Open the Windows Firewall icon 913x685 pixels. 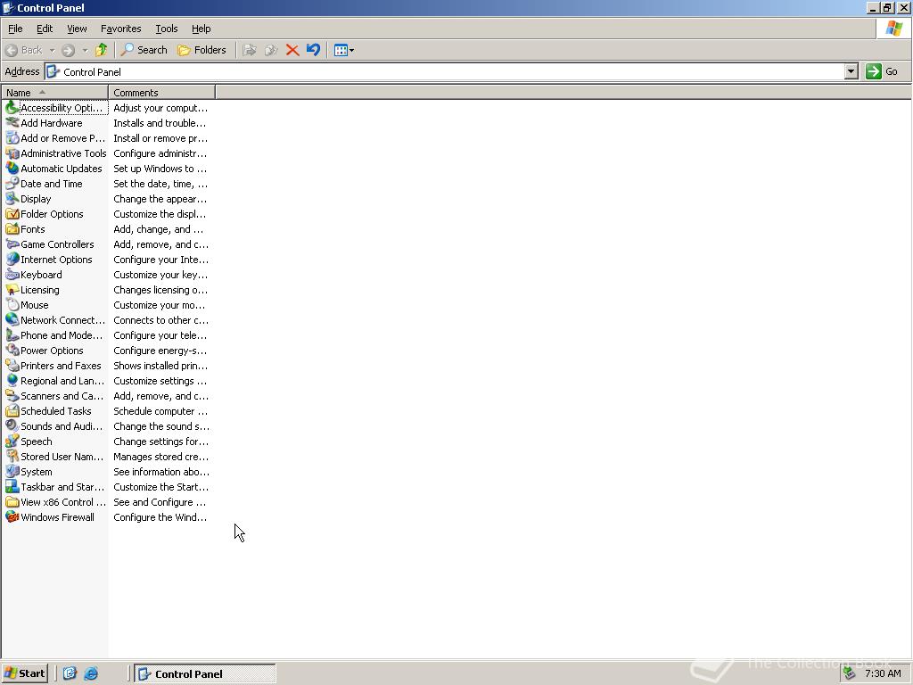click(x=12, y=516)
